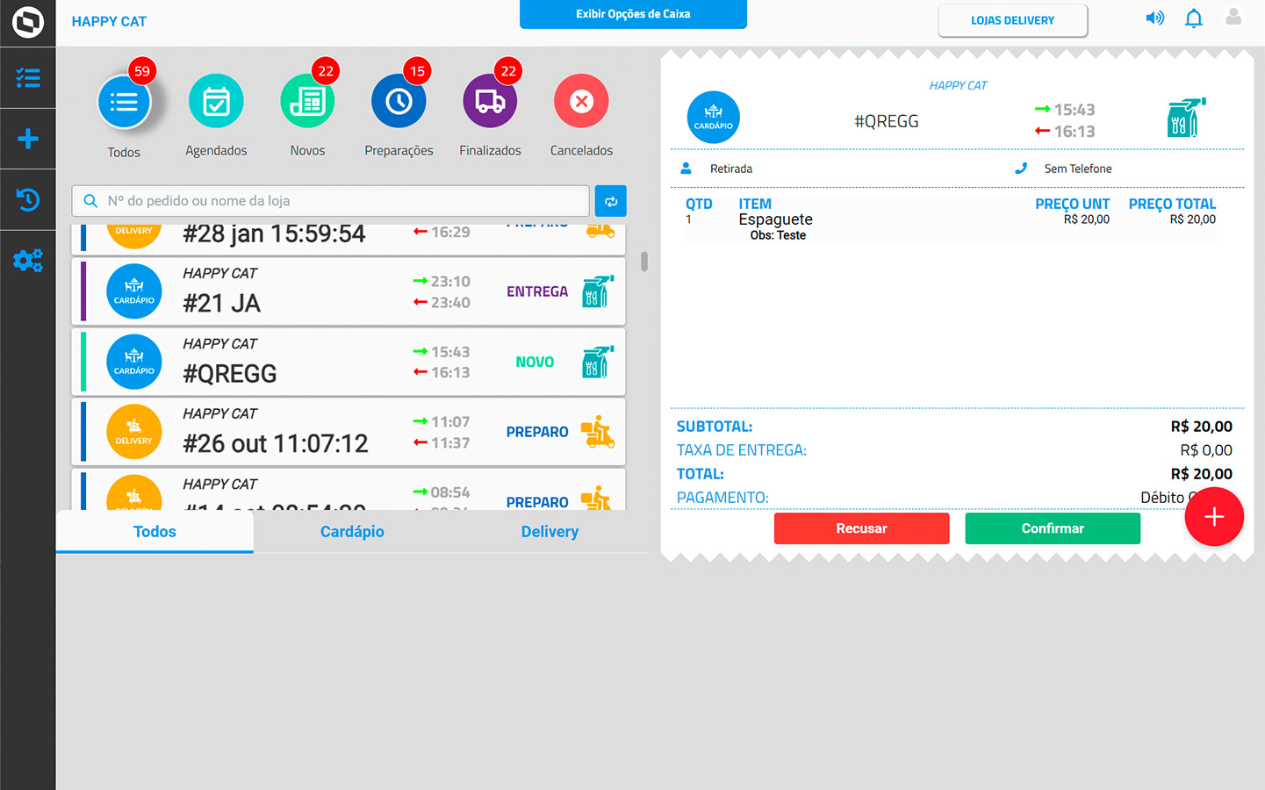Open the Novos orders filter

(x=307, y=102)
